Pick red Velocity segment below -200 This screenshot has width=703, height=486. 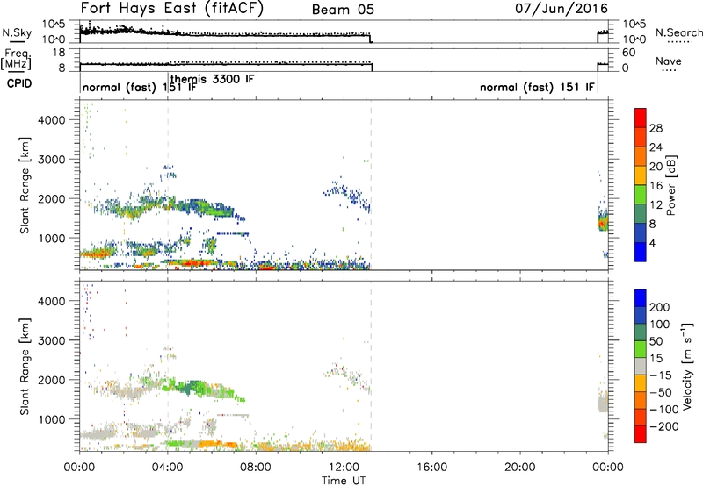641,434
